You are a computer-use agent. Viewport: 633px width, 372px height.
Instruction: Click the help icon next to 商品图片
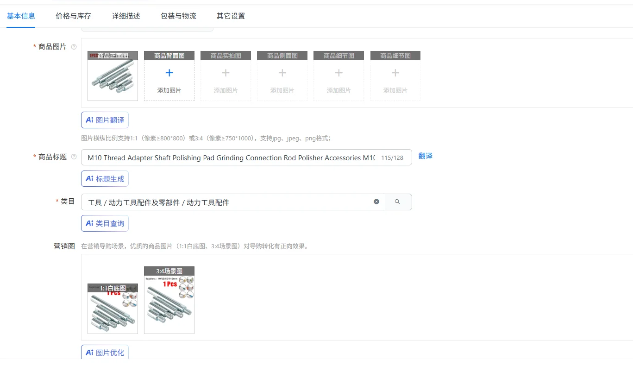point(74,47)
